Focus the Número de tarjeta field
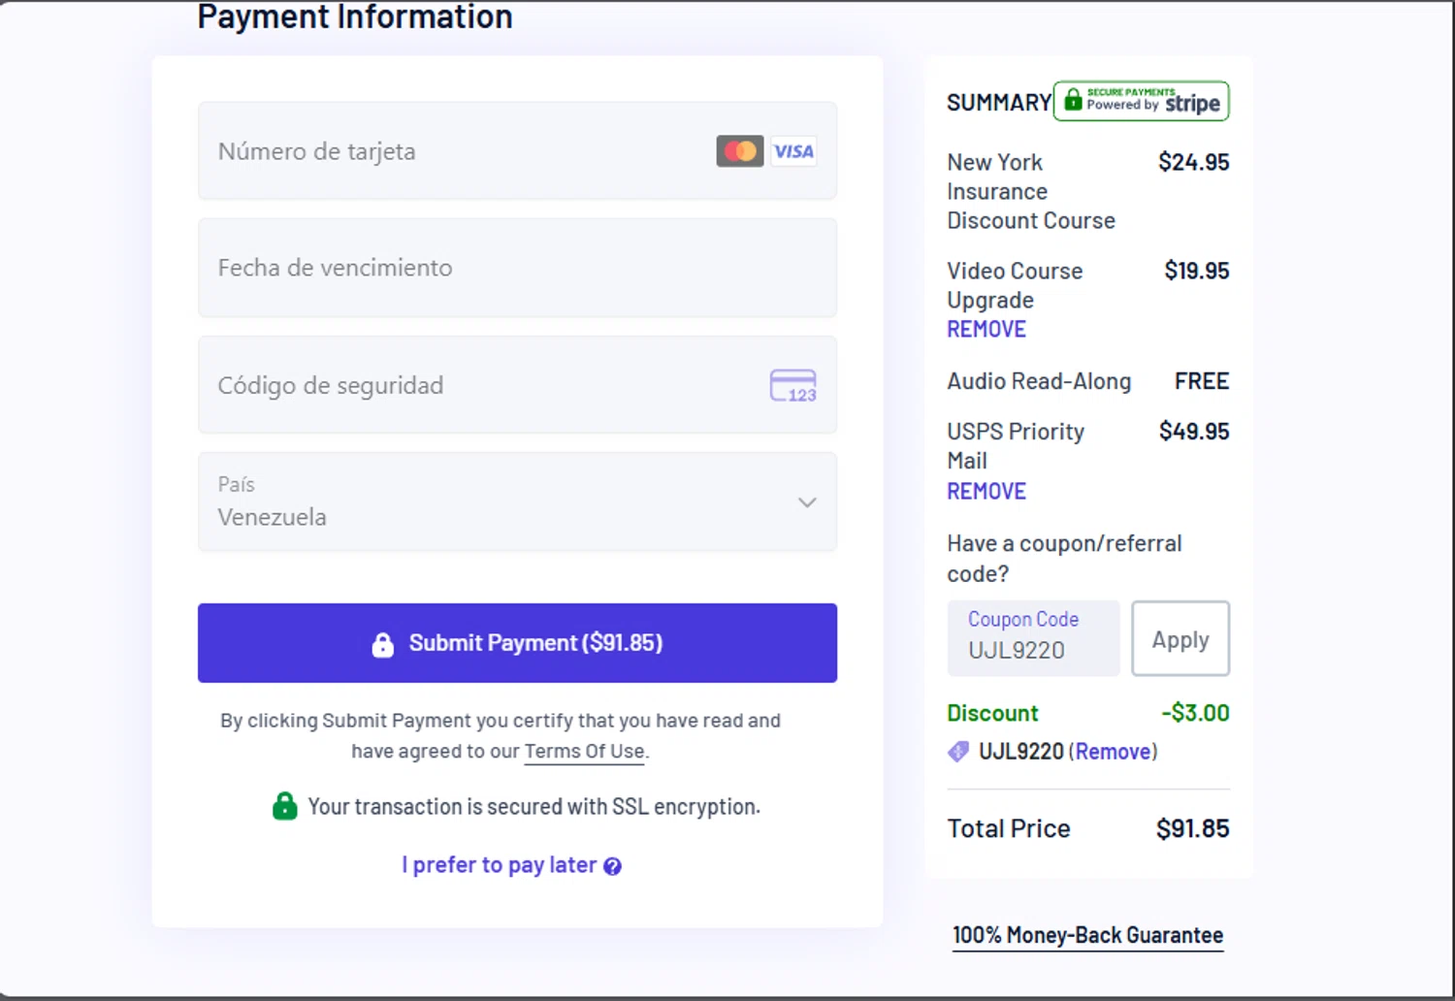Image resolution: width=1455 pixels, height=1001 pixels. coord(456,151)
